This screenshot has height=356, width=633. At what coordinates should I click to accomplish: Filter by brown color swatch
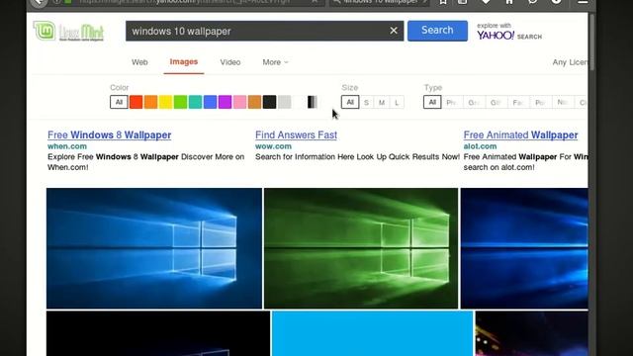(254, 102)
